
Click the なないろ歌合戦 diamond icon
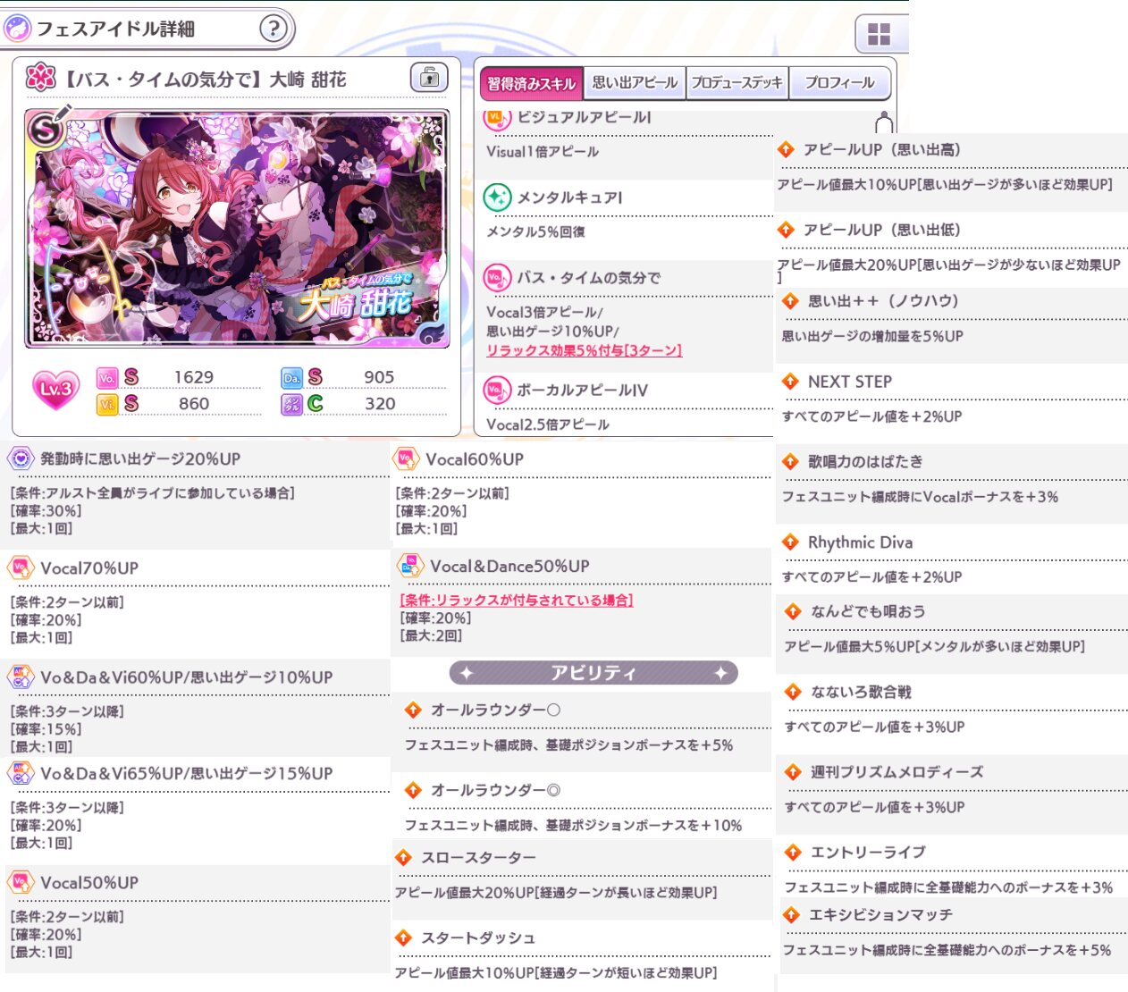click(793, 692)
